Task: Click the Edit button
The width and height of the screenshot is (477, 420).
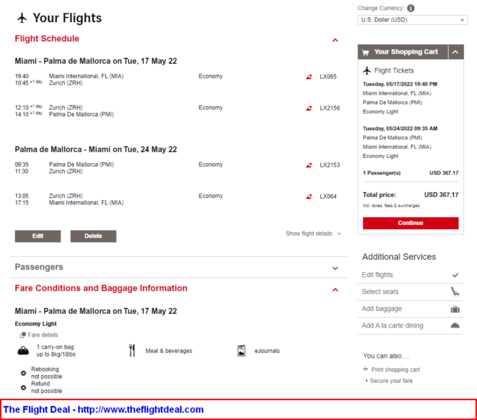Action: (x=38, y=236)
